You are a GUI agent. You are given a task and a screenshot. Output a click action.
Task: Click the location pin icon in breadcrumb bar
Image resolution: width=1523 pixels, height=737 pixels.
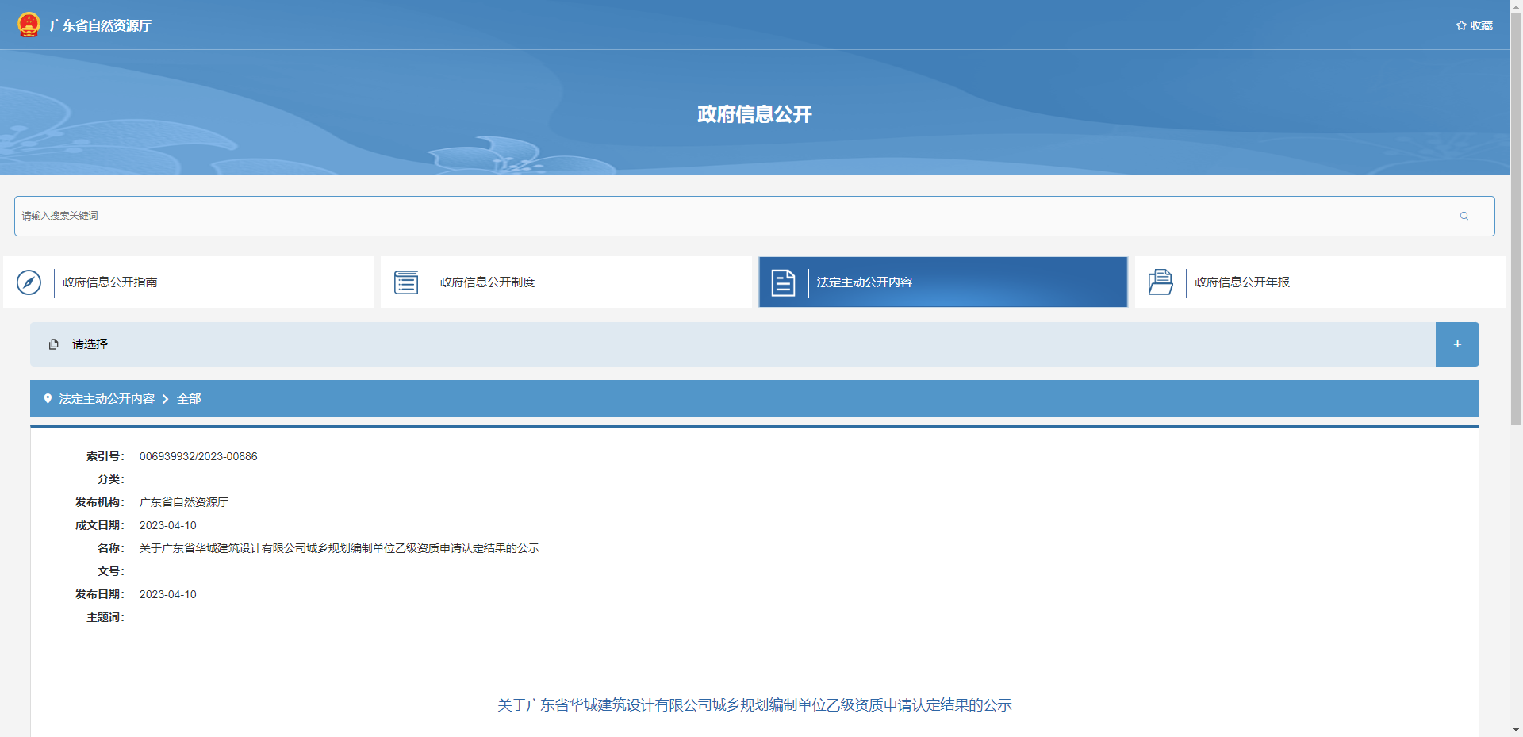click(47, 398)
